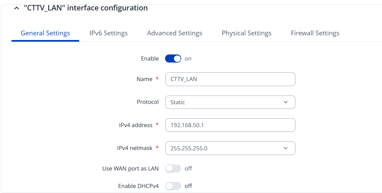Collapse the CTTV_LAN interface configuration section
382x193 pixels.
pos(17,8)
